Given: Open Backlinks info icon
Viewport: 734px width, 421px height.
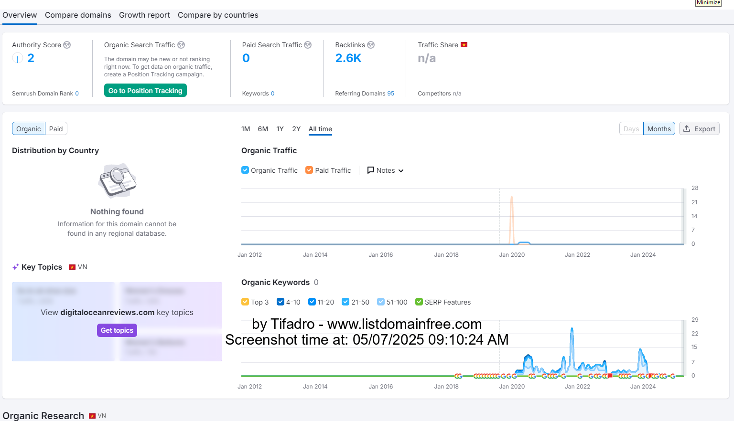Looking at the screenshot, I should (371, 45).
